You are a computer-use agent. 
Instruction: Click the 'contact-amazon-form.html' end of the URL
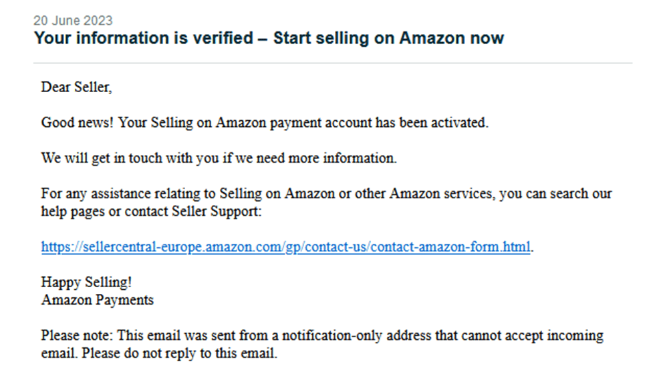click(x=451, y=247)
